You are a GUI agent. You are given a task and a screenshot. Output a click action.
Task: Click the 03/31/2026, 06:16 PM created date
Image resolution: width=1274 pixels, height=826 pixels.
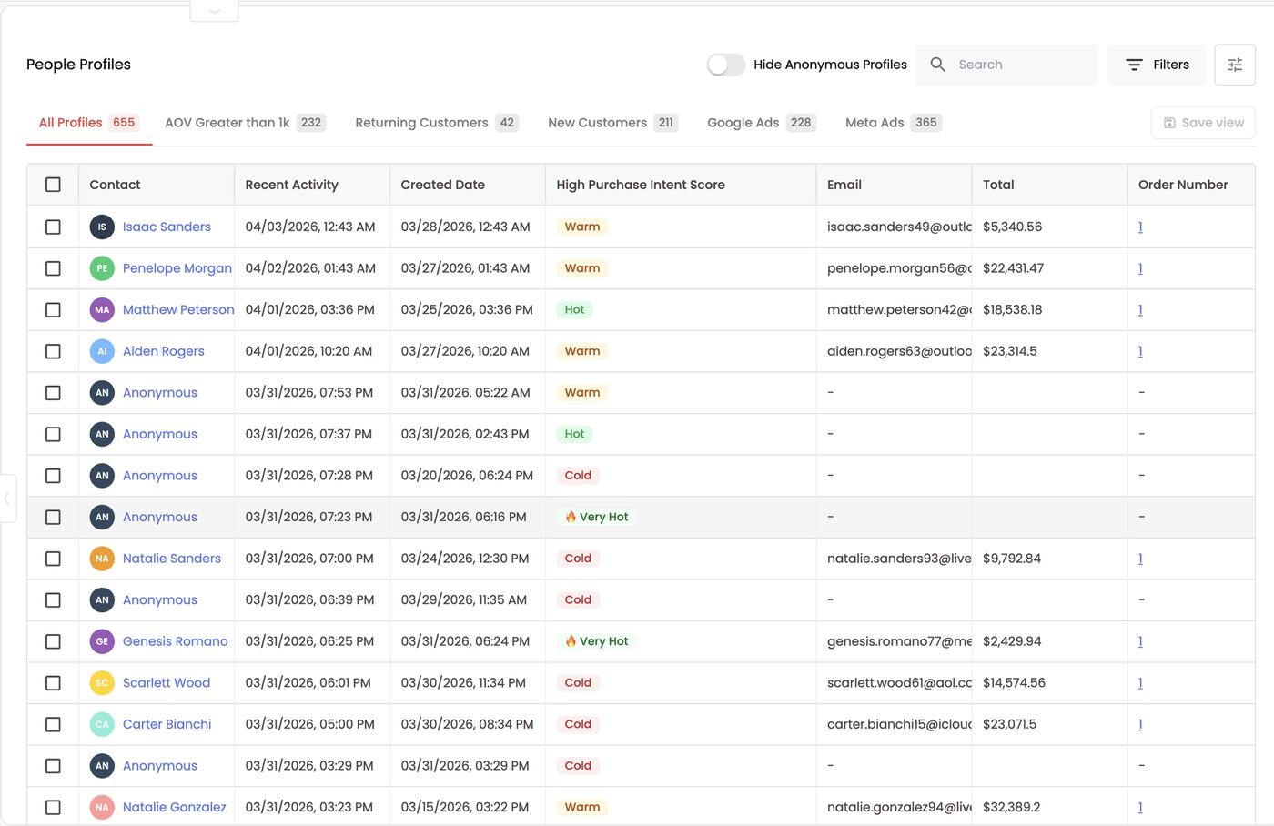464,517
